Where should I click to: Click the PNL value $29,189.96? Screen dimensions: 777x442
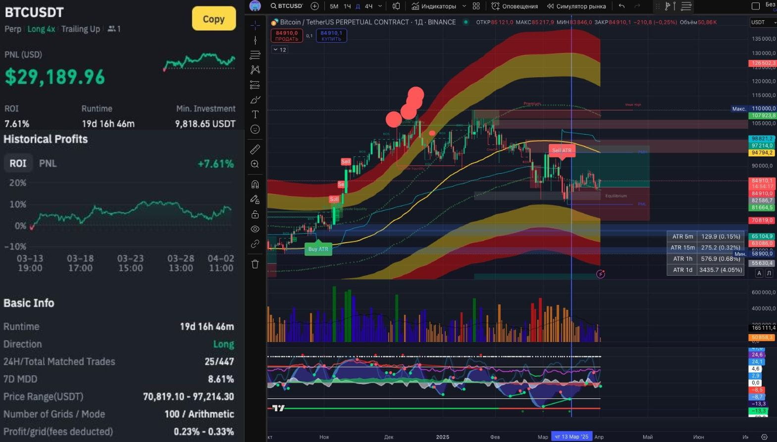(55, 77)
